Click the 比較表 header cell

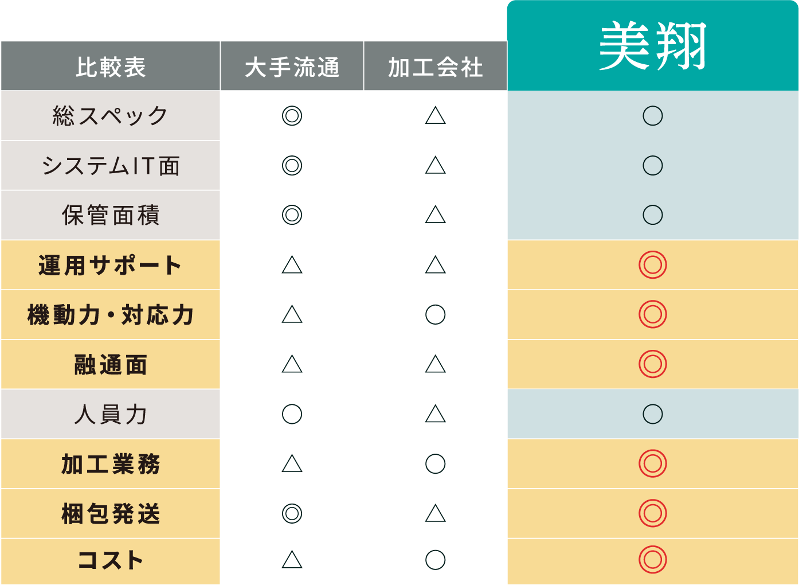(x=111, y=67)
